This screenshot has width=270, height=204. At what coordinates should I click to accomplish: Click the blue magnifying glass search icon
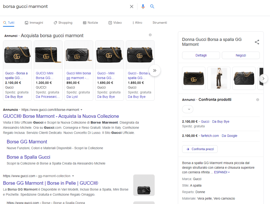[x=152, y=7]
